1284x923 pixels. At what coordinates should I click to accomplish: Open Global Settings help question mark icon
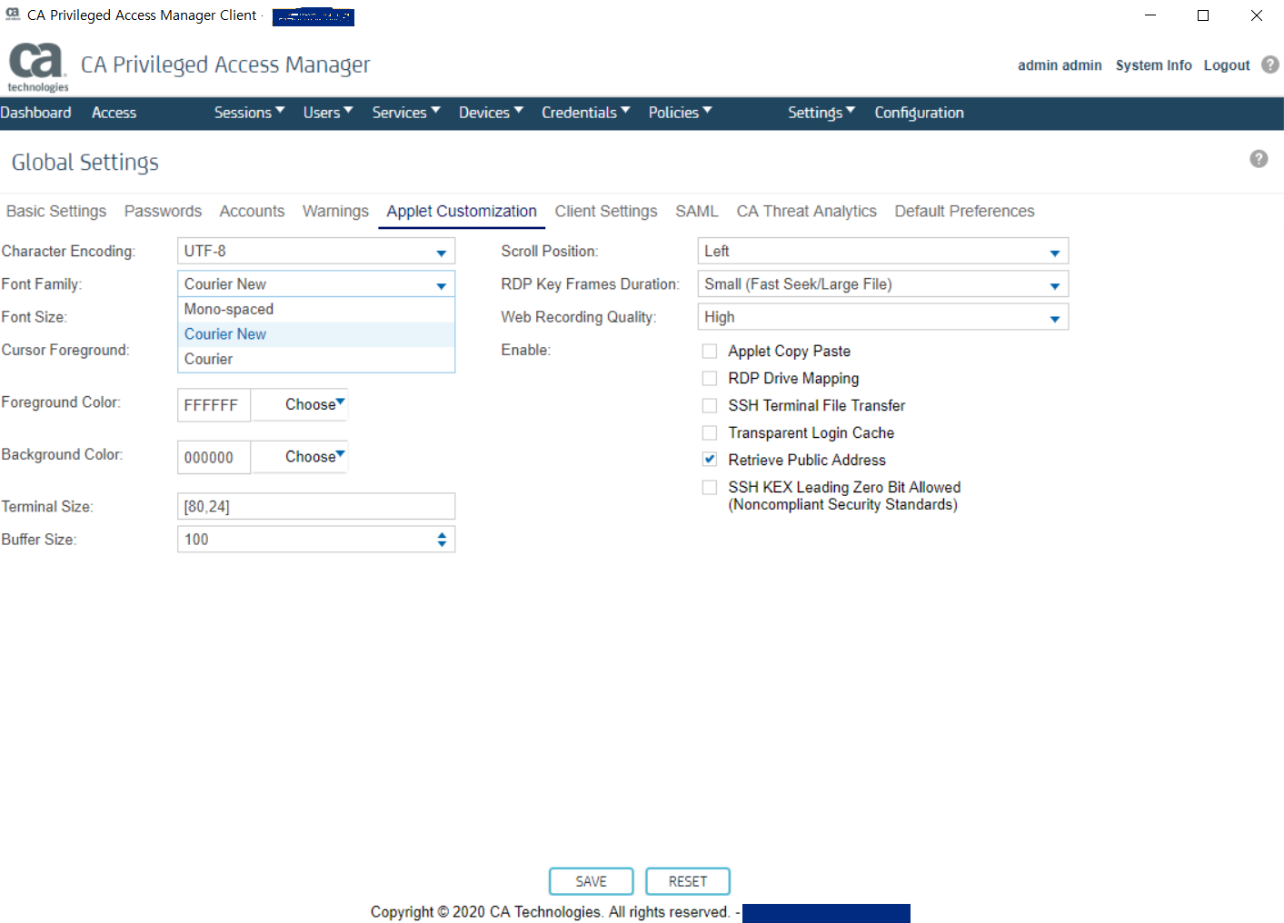coord(1258,159)
